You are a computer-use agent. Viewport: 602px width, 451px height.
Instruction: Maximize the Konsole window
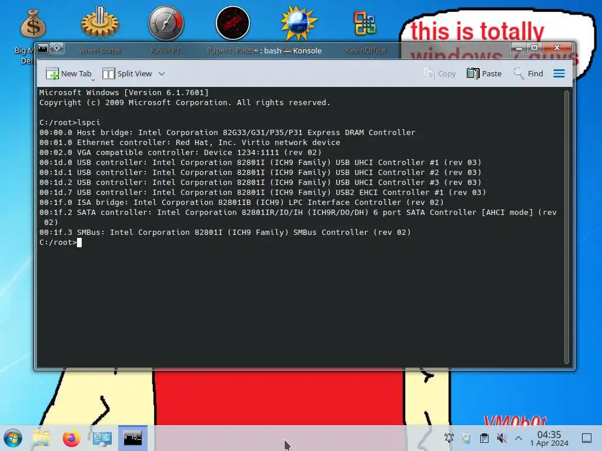(x=534, y=48)
